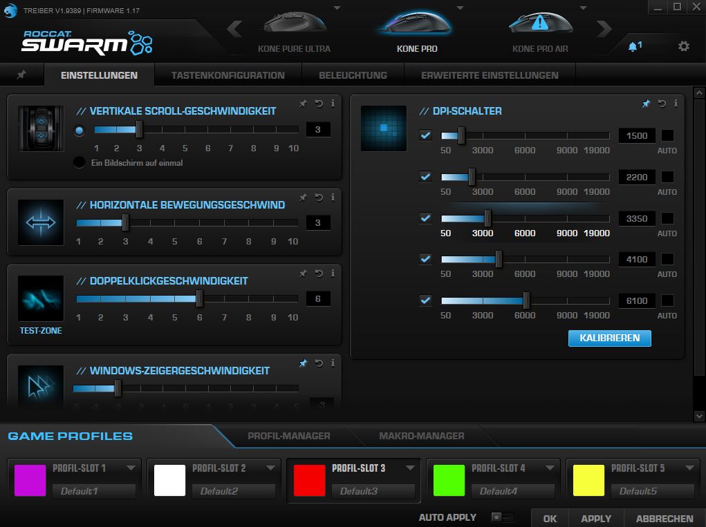Pin the Horizontale Bewegungsgeschwindigkeit panel

(303, 198)
